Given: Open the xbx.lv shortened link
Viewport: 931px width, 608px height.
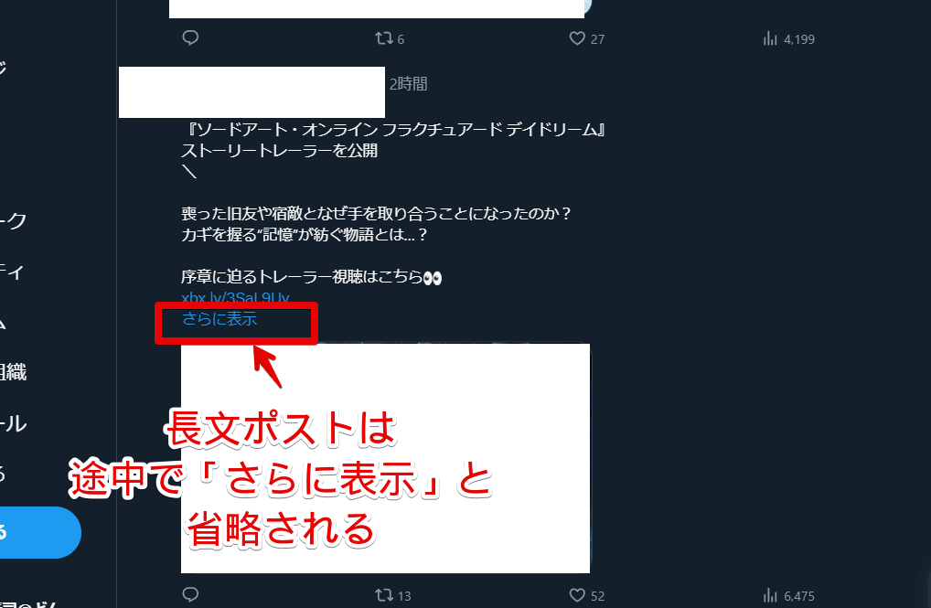Looking at the screenshot, I should click(235, 297).
